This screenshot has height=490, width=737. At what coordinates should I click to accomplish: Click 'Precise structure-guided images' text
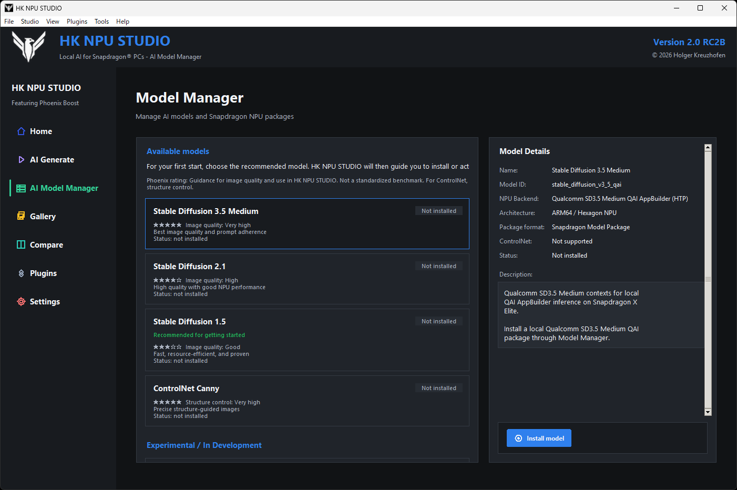click(x=197, y=409)
